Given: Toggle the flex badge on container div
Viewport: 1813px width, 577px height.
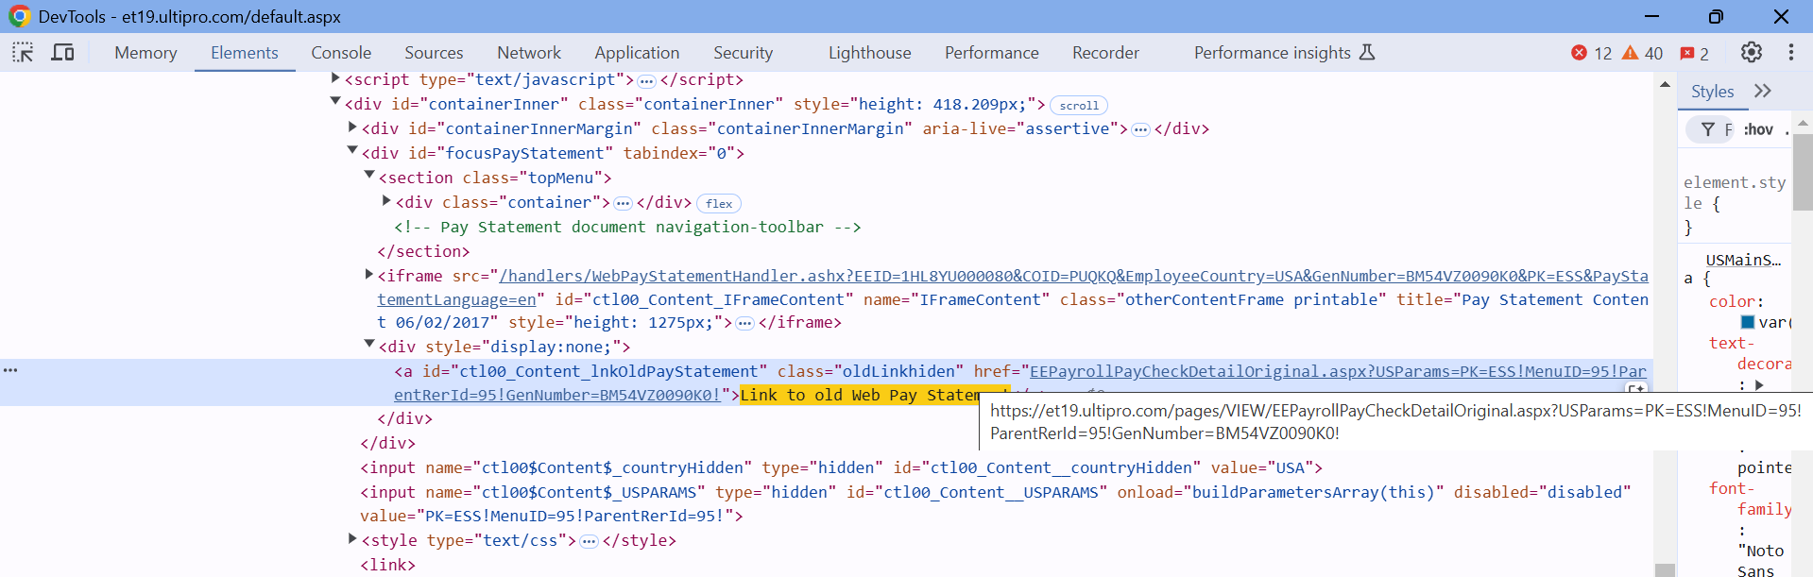Looking at the screenshot, I should click(719, 204).
